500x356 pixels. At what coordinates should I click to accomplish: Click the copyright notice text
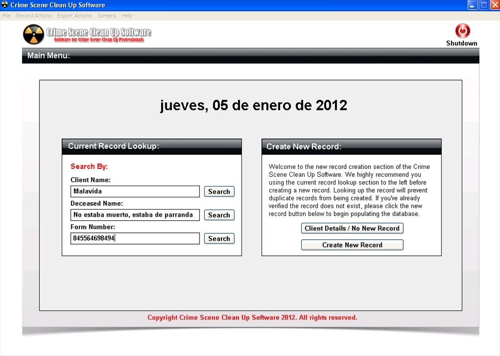point(252,317)
